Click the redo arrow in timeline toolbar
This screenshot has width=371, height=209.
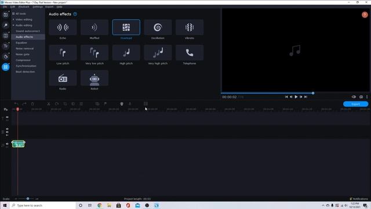24,104
